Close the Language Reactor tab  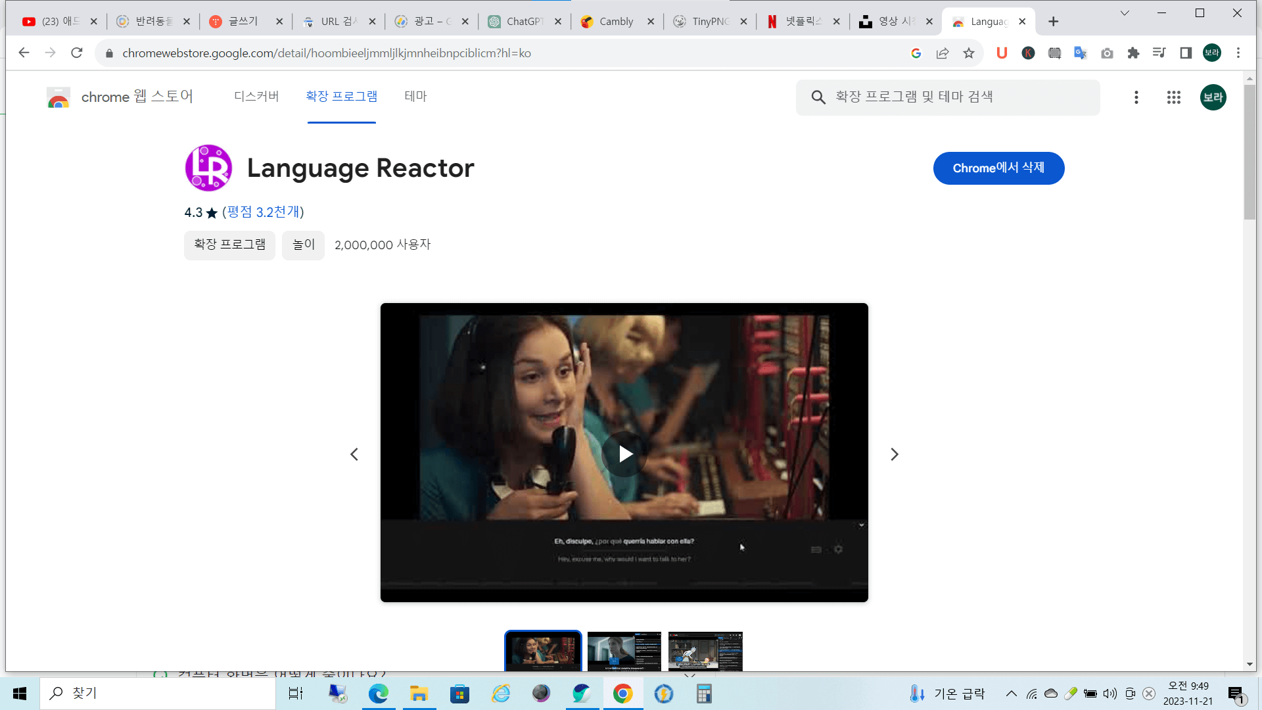pos(1022,22)
